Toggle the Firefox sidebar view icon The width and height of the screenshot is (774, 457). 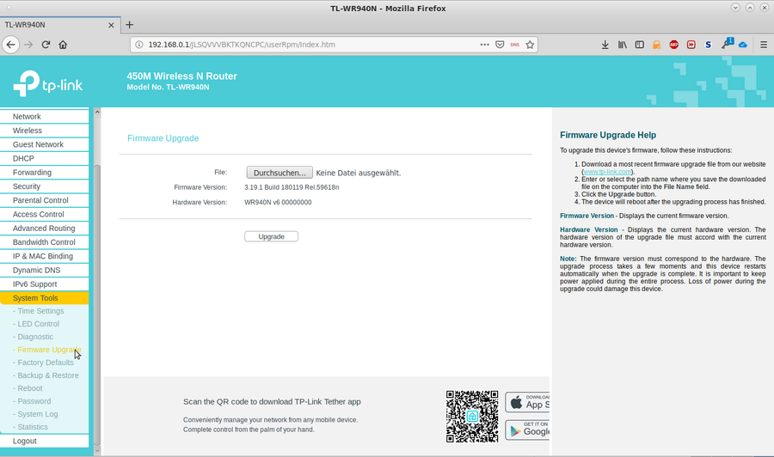pos(639,45)
